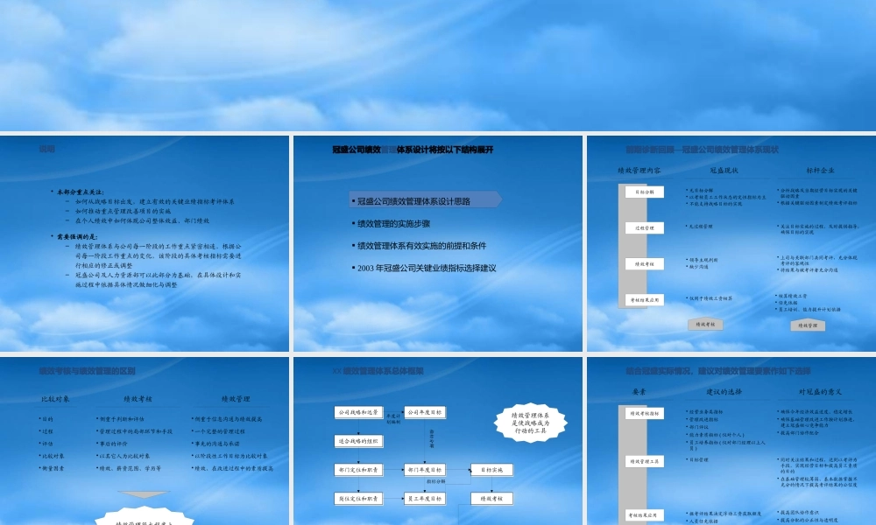Select the '部门年度目标' flowchart box

coord(425,470)
